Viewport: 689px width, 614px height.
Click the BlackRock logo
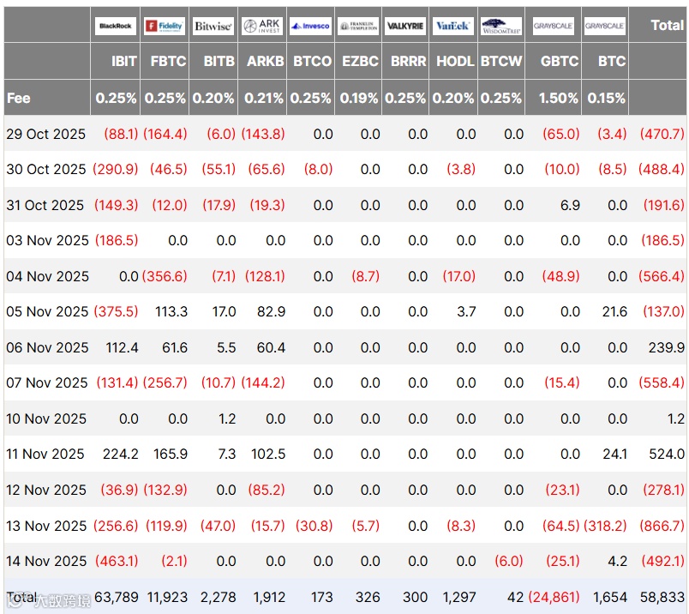click(x=116, y=26)
